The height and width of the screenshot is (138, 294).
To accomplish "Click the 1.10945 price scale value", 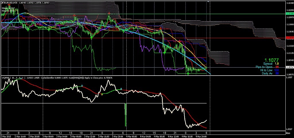I will tap(290, 60).
